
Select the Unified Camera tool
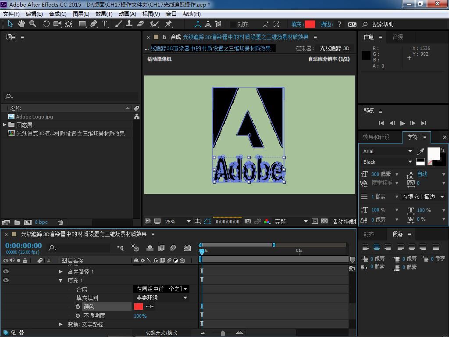pos(57,24)
